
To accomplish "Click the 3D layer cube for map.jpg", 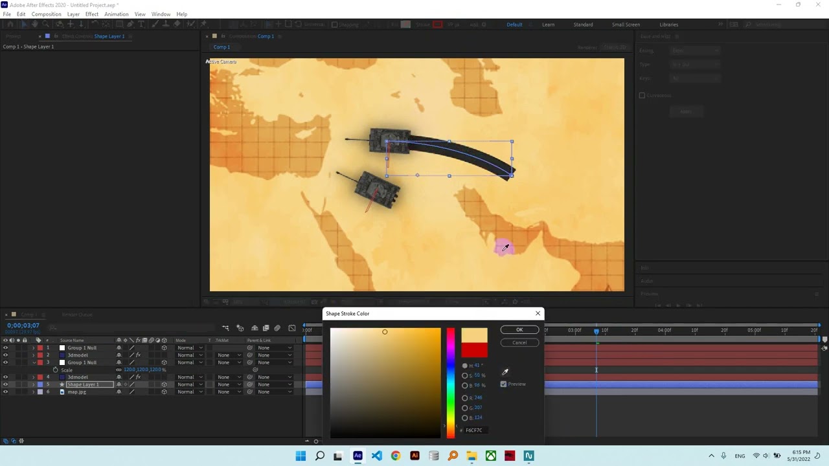I will click(164, 392).
